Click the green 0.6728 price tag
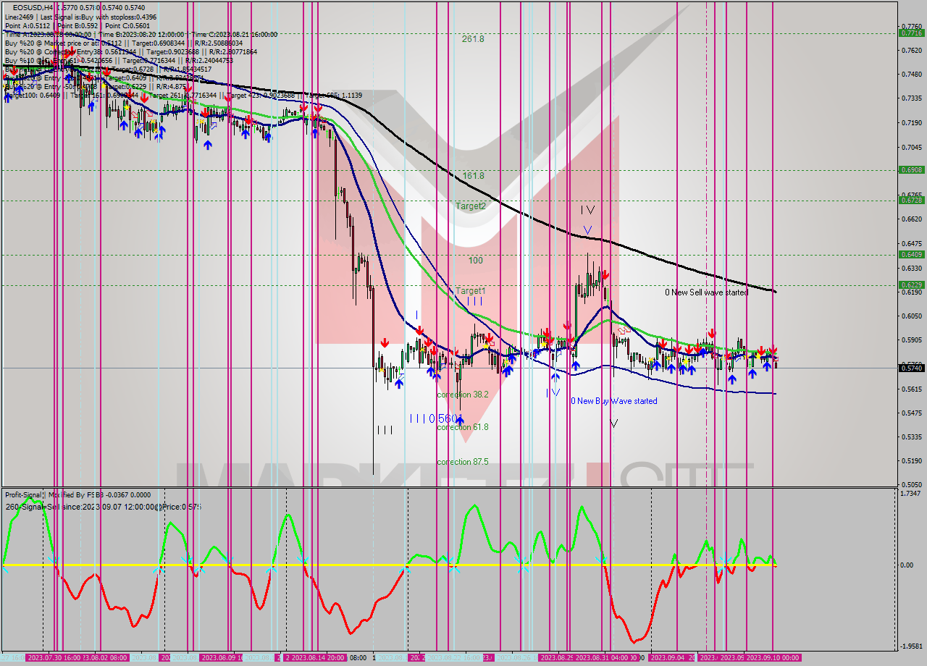Image resolution: width=927 pixels, height=666 pixels. pyautogui.click(x=911, y=200)
